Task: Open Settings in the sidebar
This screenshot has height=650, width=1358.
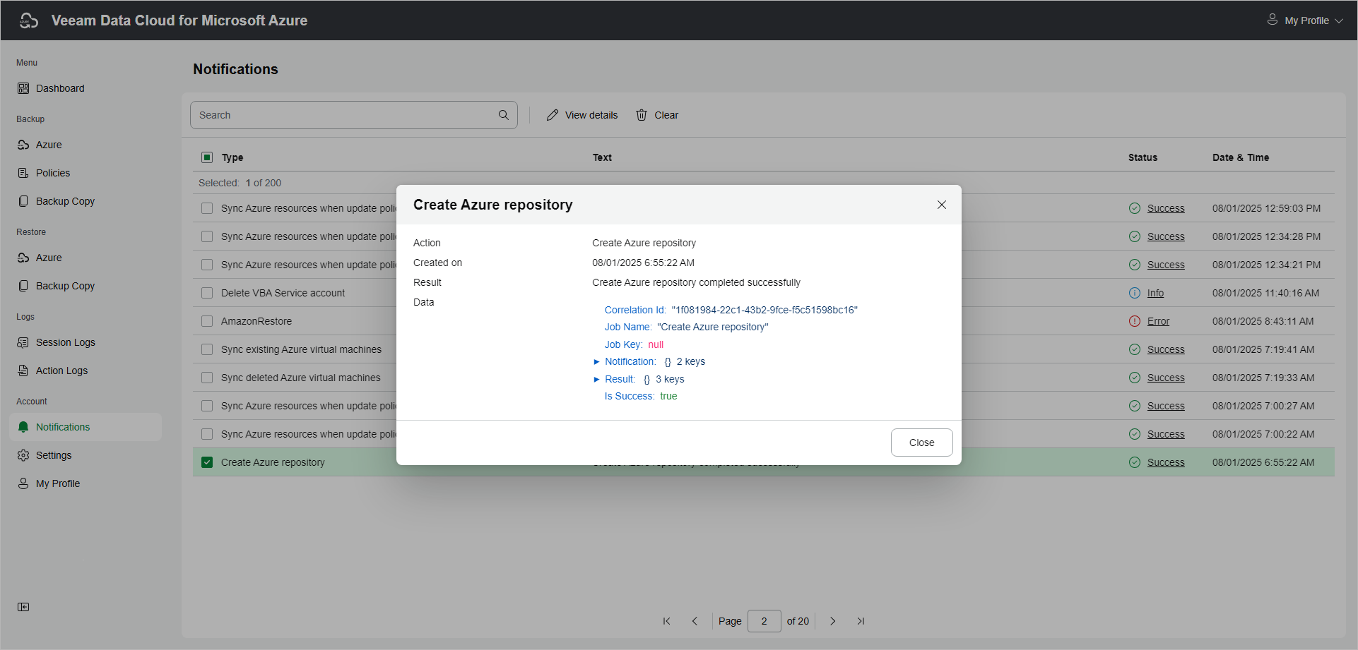Action: pos(54,455)
